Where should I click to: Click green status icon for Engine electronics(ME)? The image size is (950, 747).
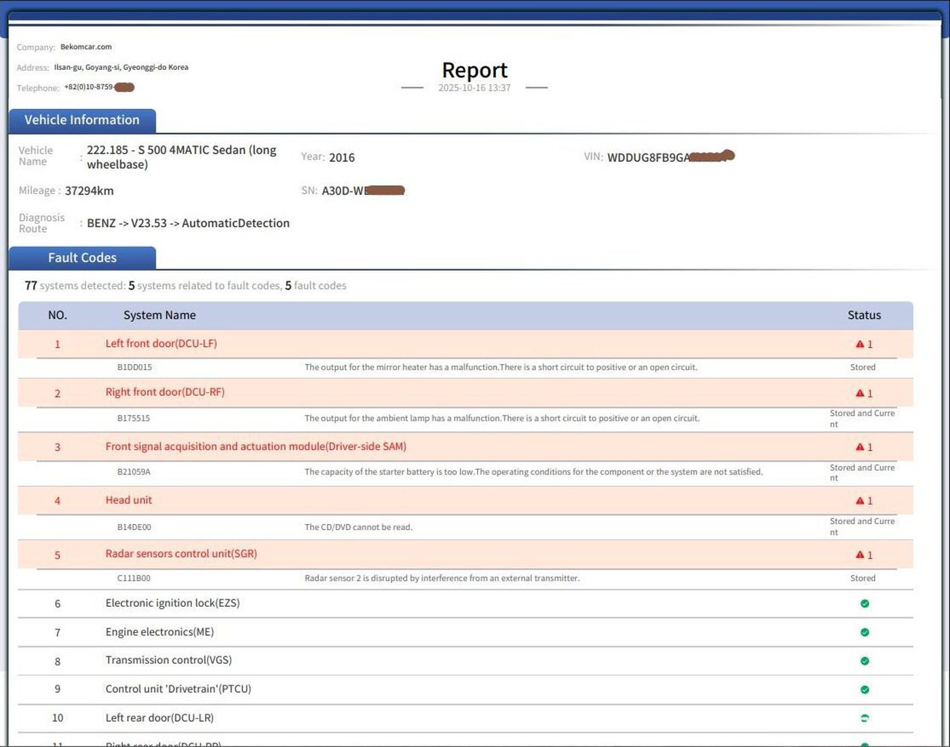(x=864, y=632)
